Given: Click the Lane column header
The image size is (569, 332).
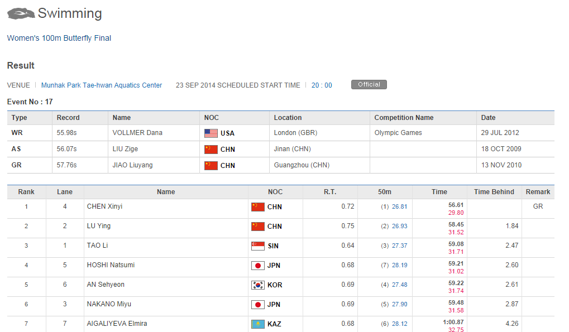Looking at the screenshot, I should click(x=65, y=192).
